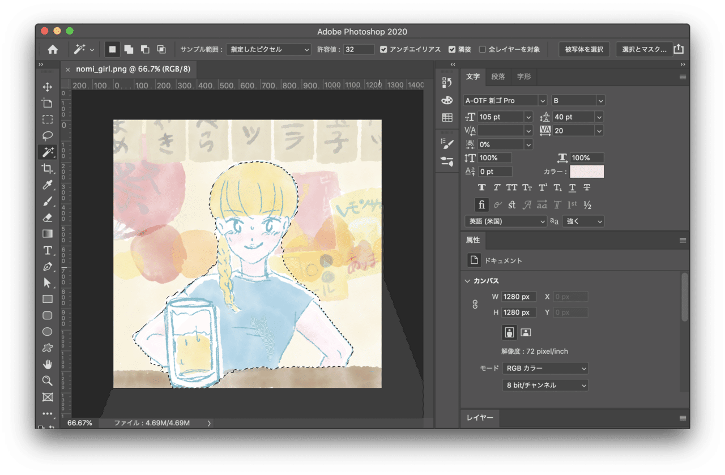Open the 40 pt leading dropdown

[578, 117]
